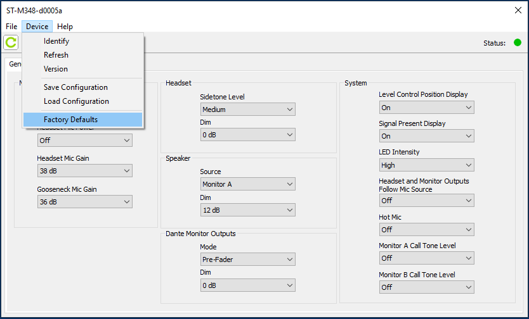
Task: Expand Monitor B Call Tone Level dropdown
Action: point(426,287)
